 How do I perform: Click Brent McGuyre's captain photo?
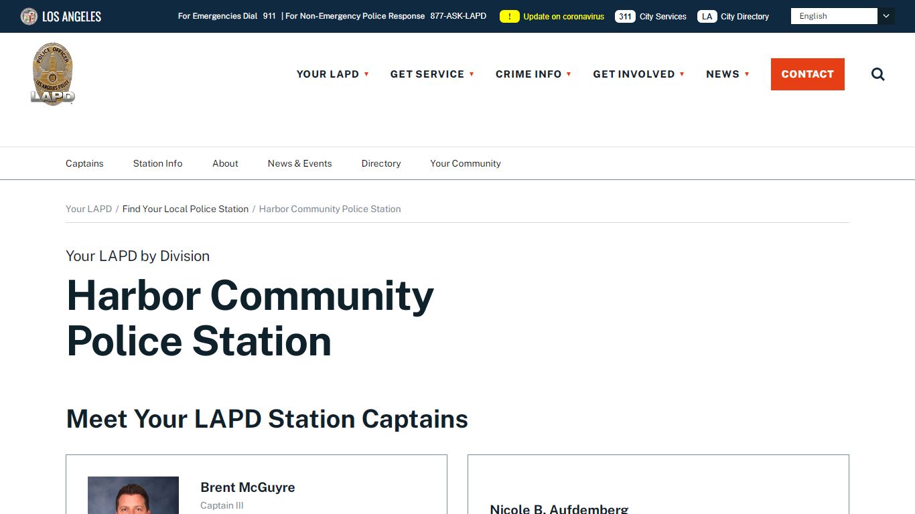pos(133,495)
